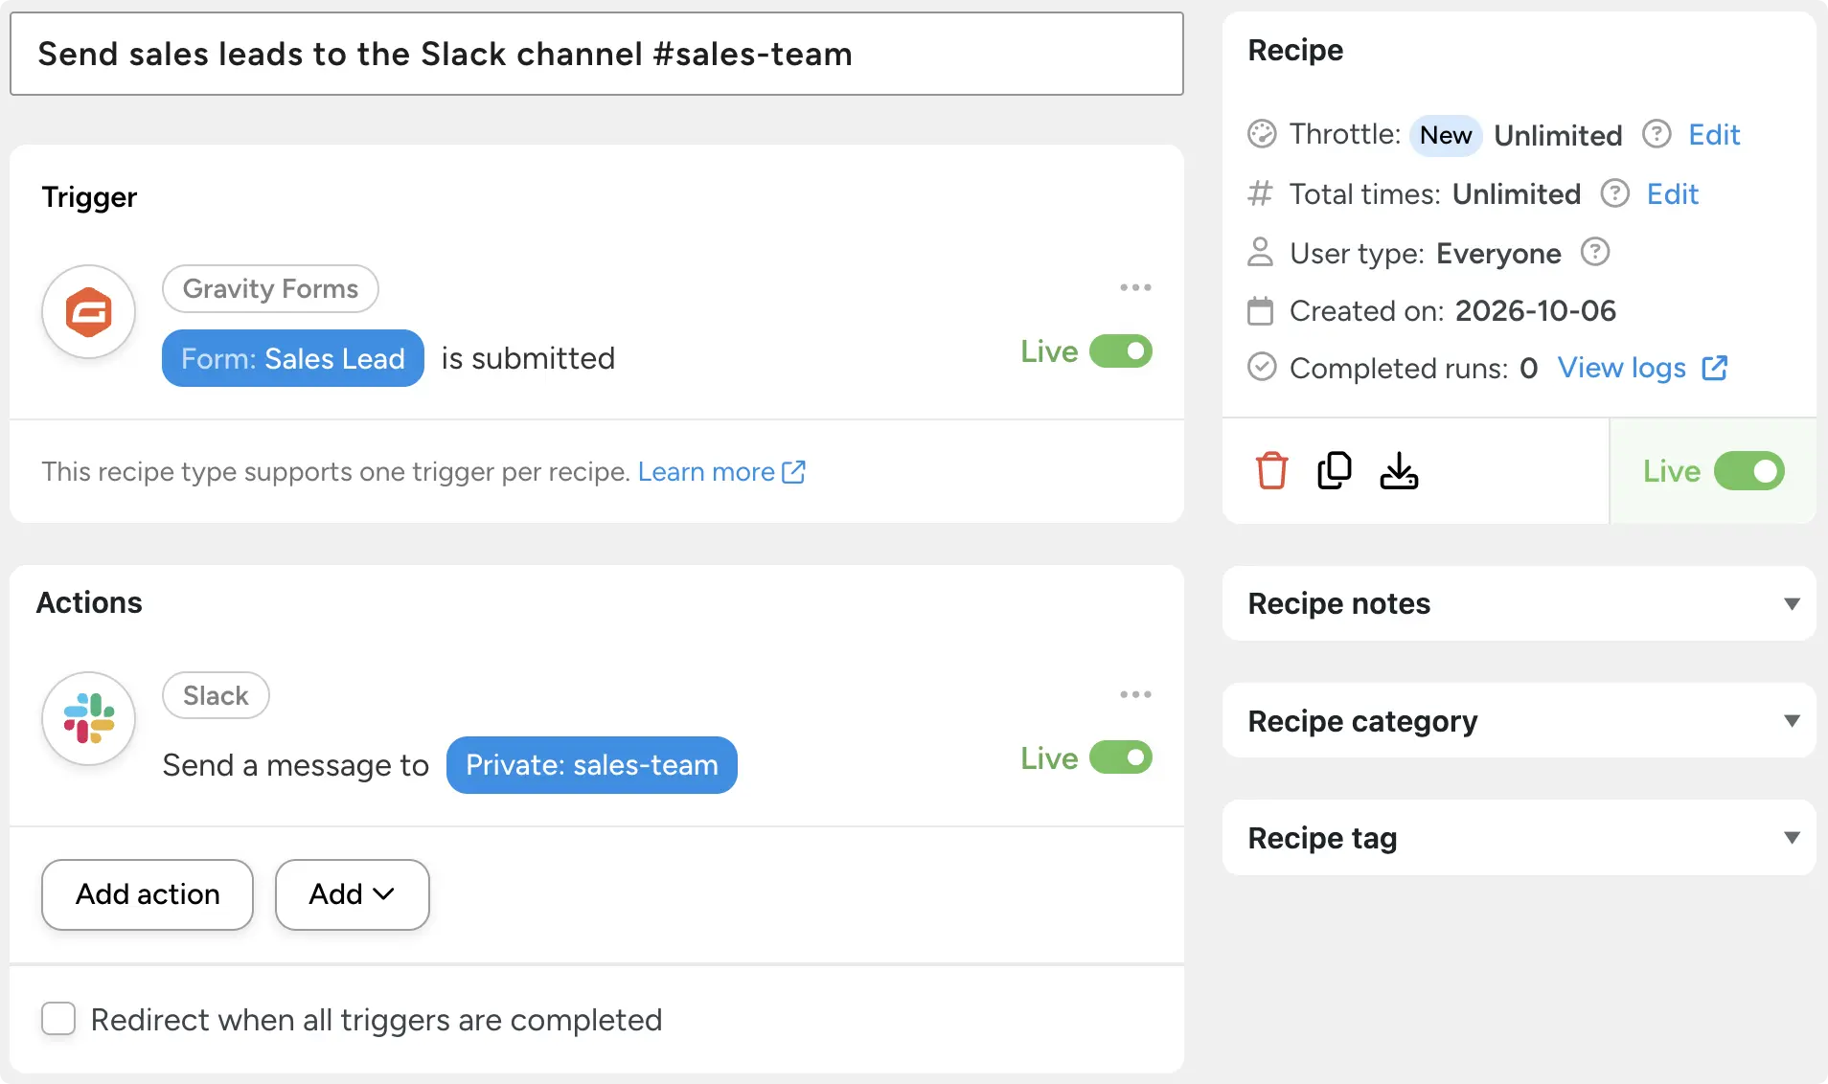Screen dimensions: 1828x1084
Task: Click the Add action button
Action: pyautogui.click(x=148, y=894)
